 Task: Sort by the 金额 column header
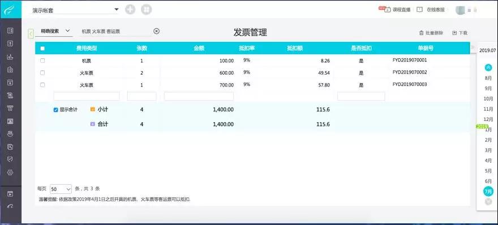point(199,48)
